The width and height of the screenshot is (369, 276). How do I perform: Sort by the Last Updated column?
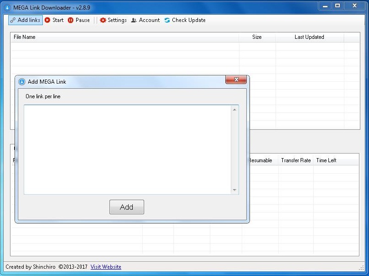coord(309,37)
